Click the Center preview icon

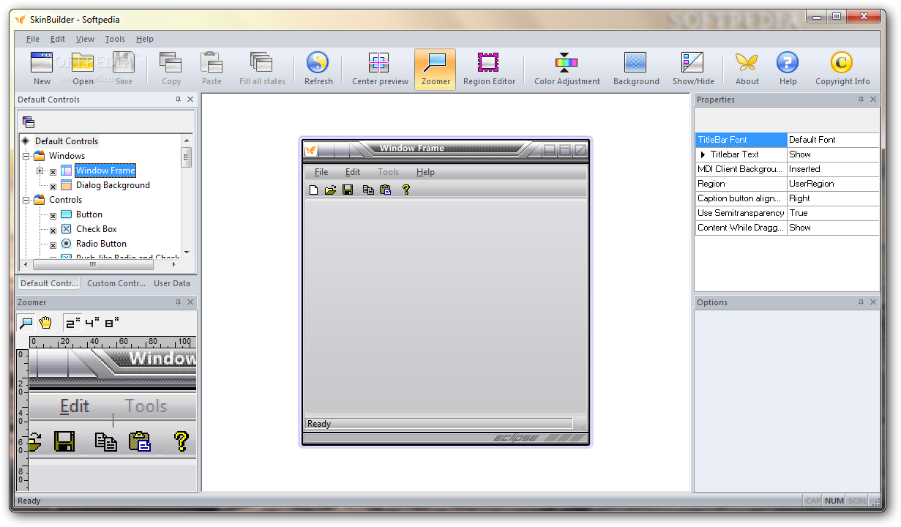coord(380,63)
